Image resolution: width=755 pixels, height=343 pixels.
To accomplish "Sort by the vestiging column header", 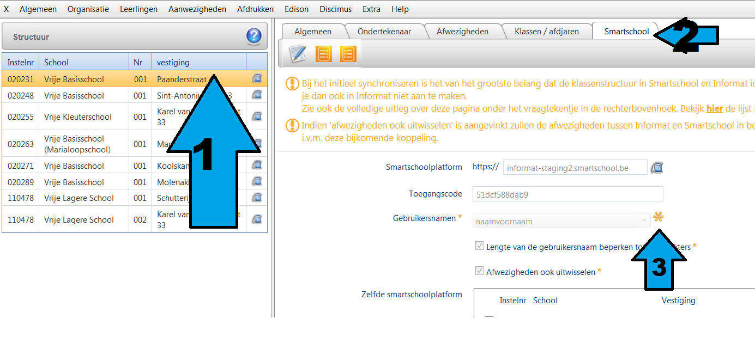I will (199, 62).
